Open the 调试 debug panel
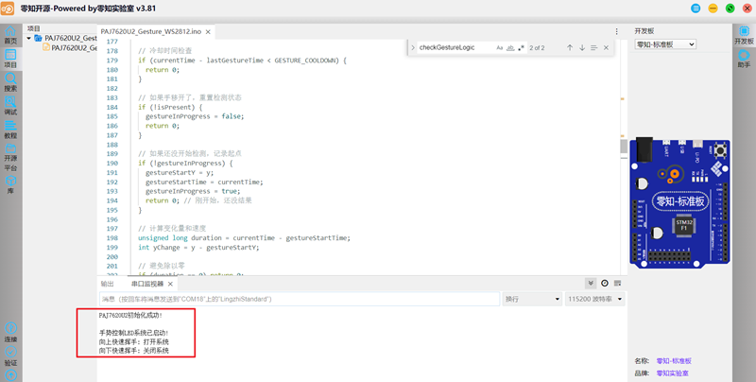This screenshot has height=382, width=756. point(10,106)
